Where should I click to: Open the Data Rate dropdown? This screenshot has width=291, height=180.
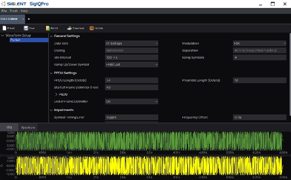[131, 44]
